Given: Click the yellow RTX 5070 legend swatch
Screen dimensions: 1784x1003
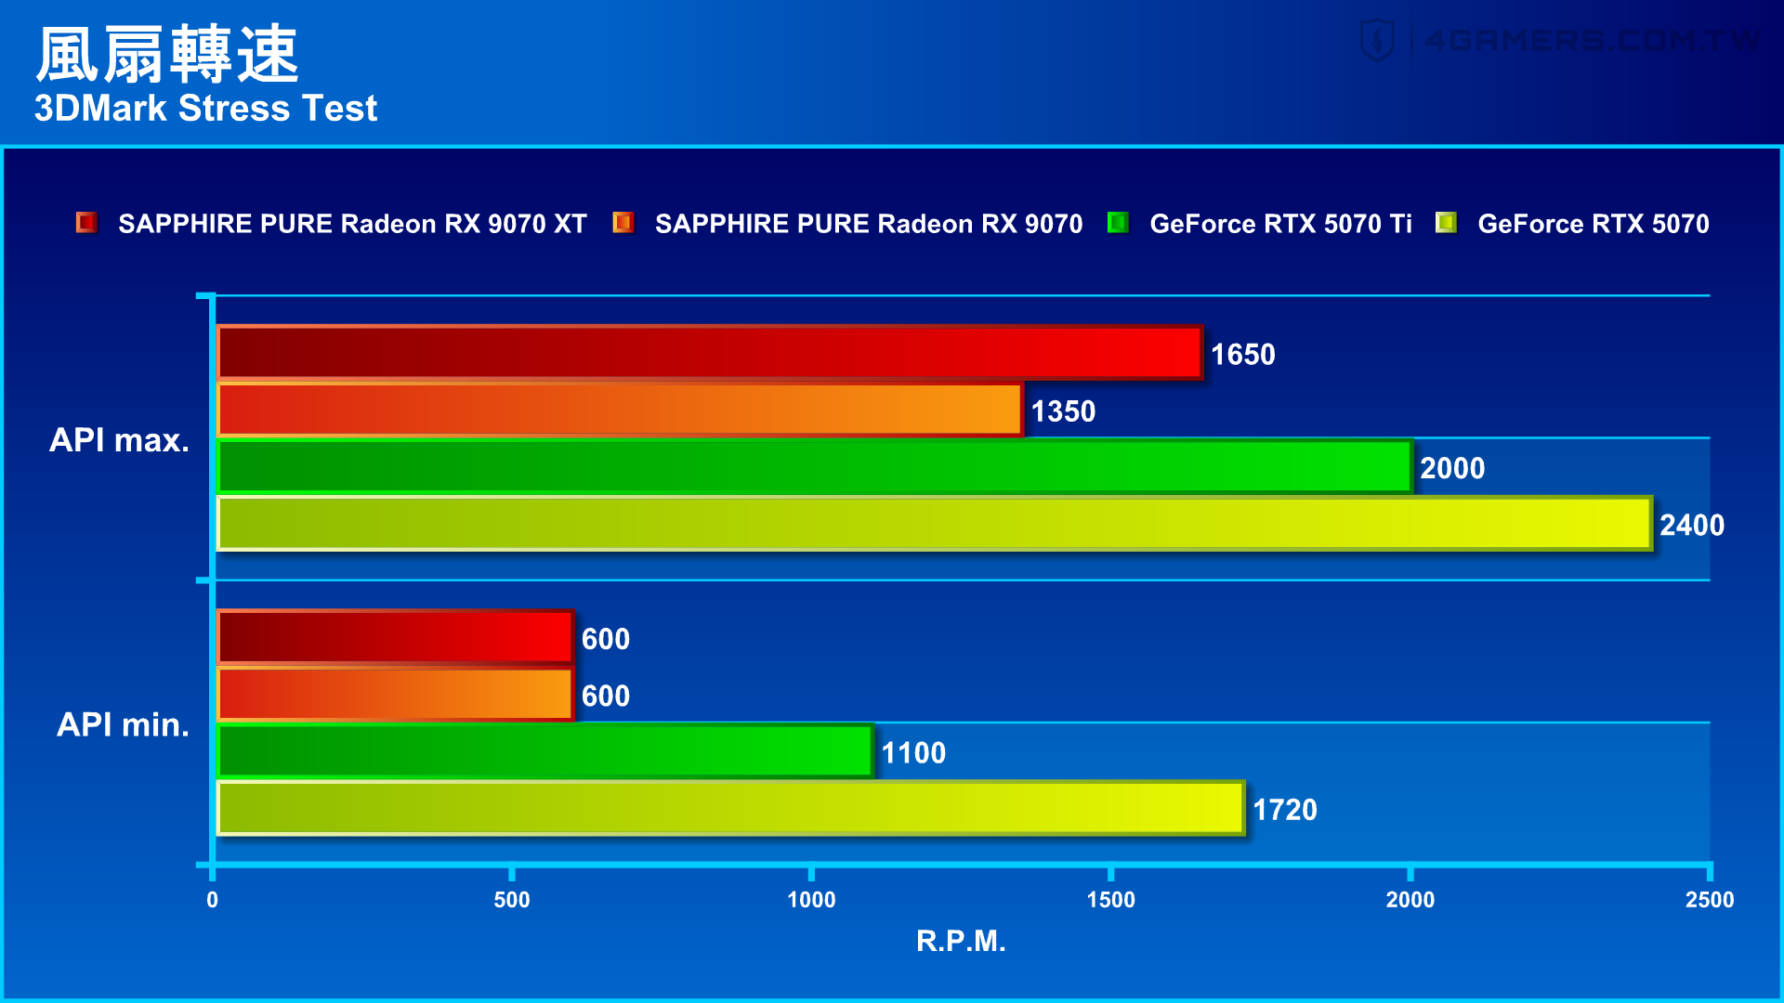Looking at the screenshot, I should click(1446, 223).
